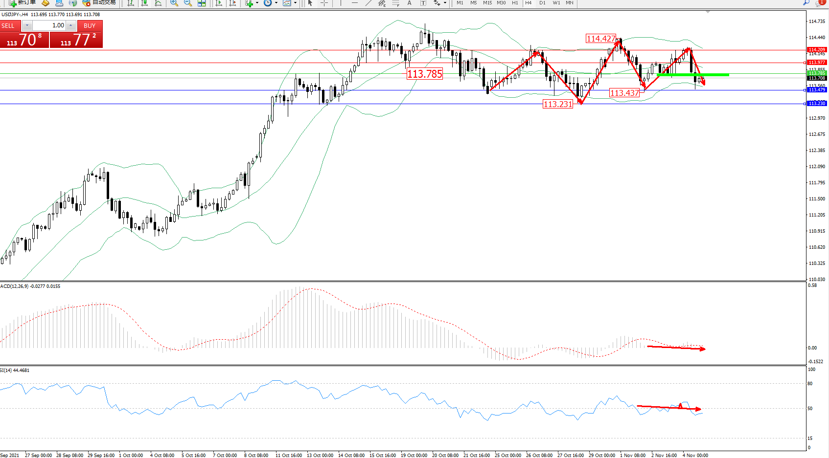Toggle the Auto Scroll button
The image size is (829, 458).
pos(219,3)
